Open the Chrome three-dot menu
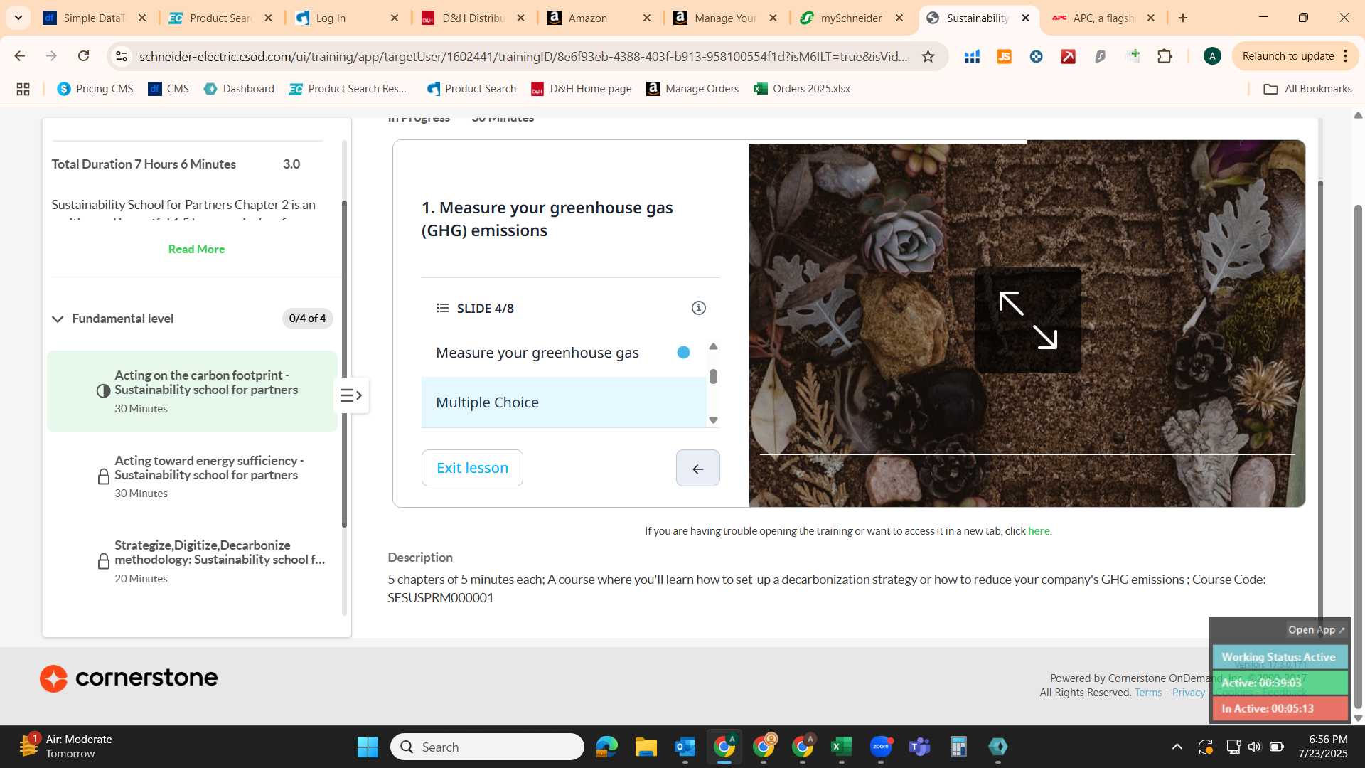This screenshot has height=768, width=1365. click(1346, 56)
